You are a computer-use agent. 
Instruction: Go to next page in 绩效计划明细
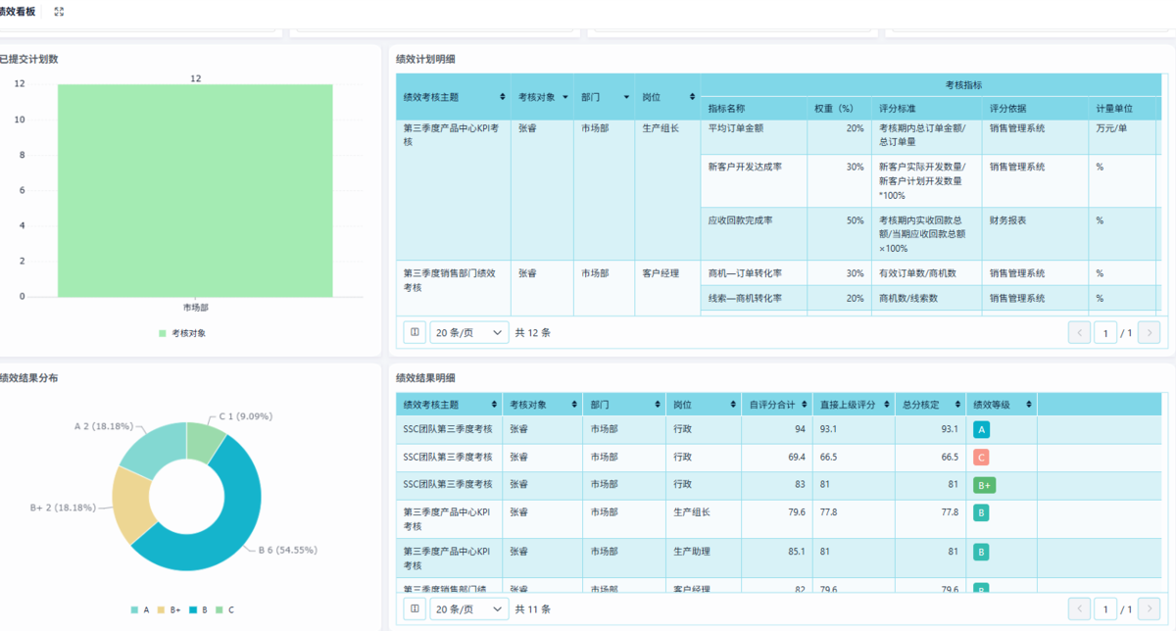tap(1150, 333)
